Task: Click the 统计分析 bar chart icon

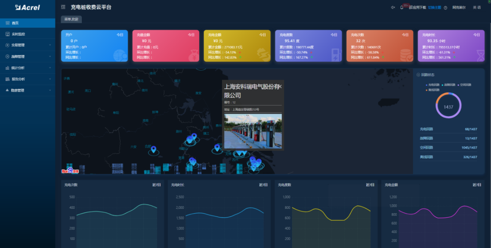Action: pos(7,68)
